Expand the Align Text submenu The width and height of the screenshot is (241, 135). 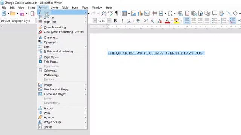[63, 22]
